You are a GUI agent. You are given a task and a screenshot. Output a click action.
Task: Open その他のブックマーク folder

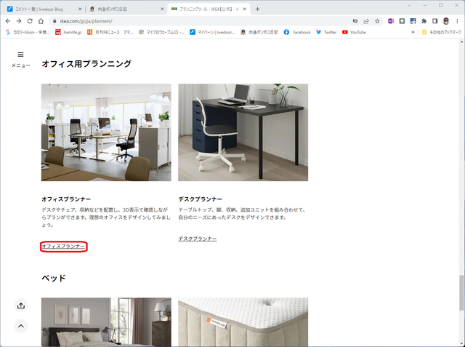[x=441, y=32]
